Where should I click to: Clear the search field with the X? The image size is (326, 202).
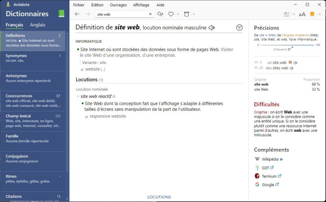tap(150, 14)
